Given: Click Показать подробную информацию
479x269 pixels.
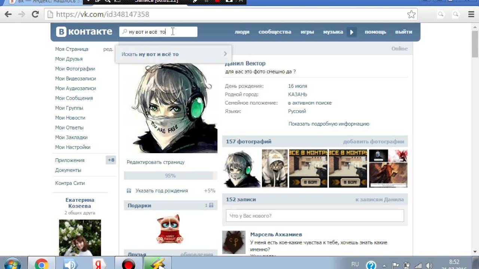Looking at the screenshot, I should 329,124.
